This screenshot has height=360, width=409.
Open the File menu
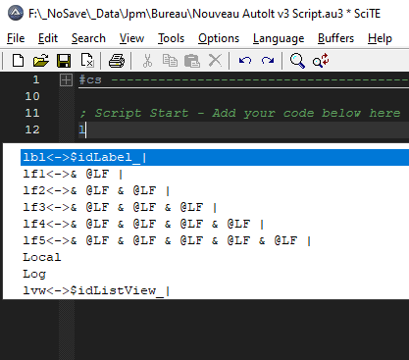pos(16,38)
